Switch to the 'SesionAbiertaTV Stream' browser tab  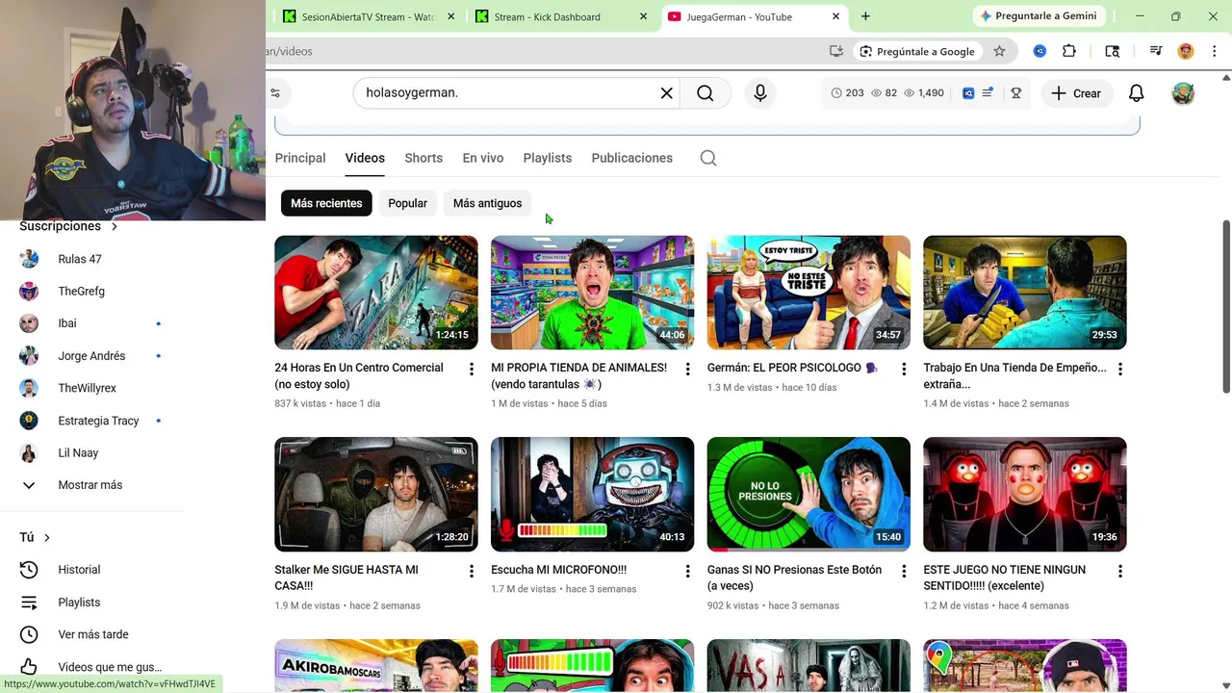click(370, 16)
